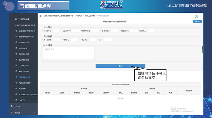Open 机械特性测试 in the sidebar

point(24,60)
